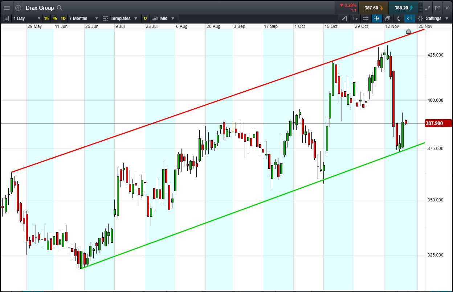
Task: Click the red 387.900 current price label
Action: (438, 124)
